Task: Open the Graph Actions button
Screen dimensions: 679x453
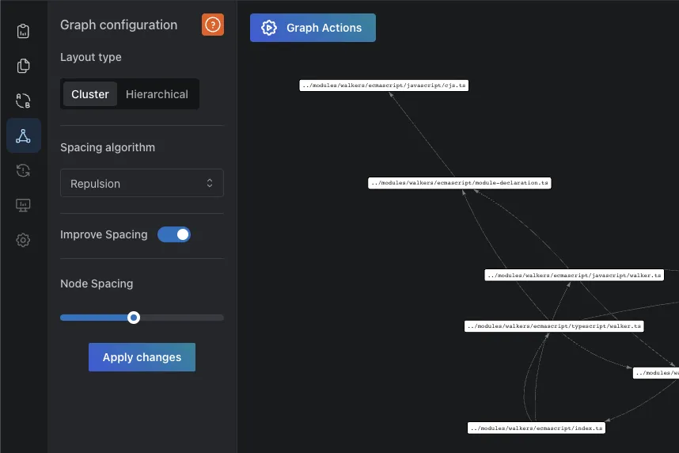Action: pos(313,28)
